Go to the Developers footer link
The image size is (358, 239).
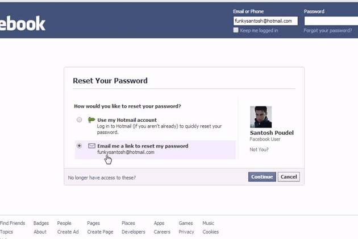(134, 232)
